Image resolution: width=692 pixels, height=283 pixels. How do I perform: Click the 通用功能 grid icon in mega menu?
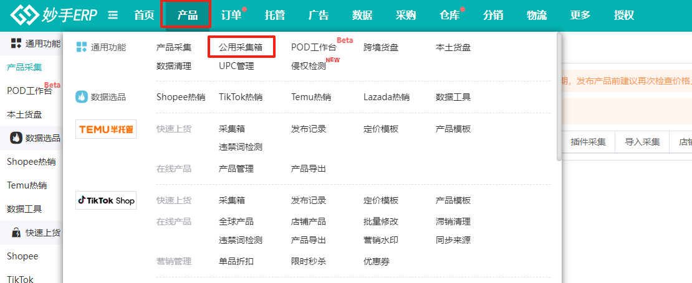point(81,47)
